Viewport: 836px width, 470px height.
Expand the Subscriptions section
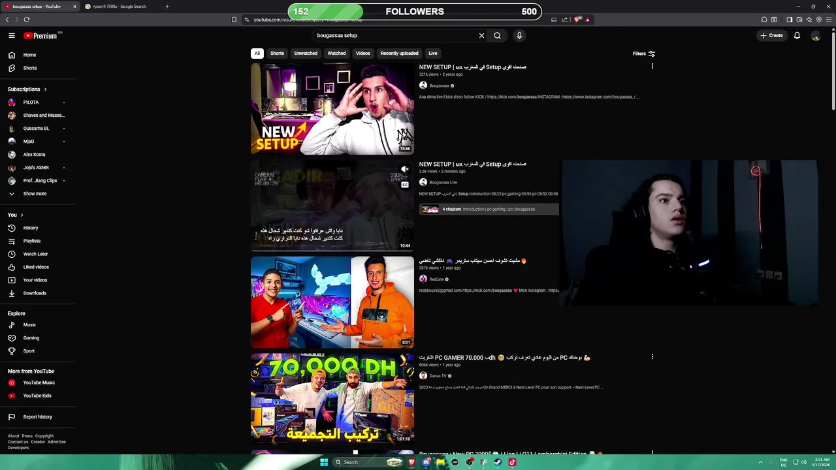click(x=27, y=89)
